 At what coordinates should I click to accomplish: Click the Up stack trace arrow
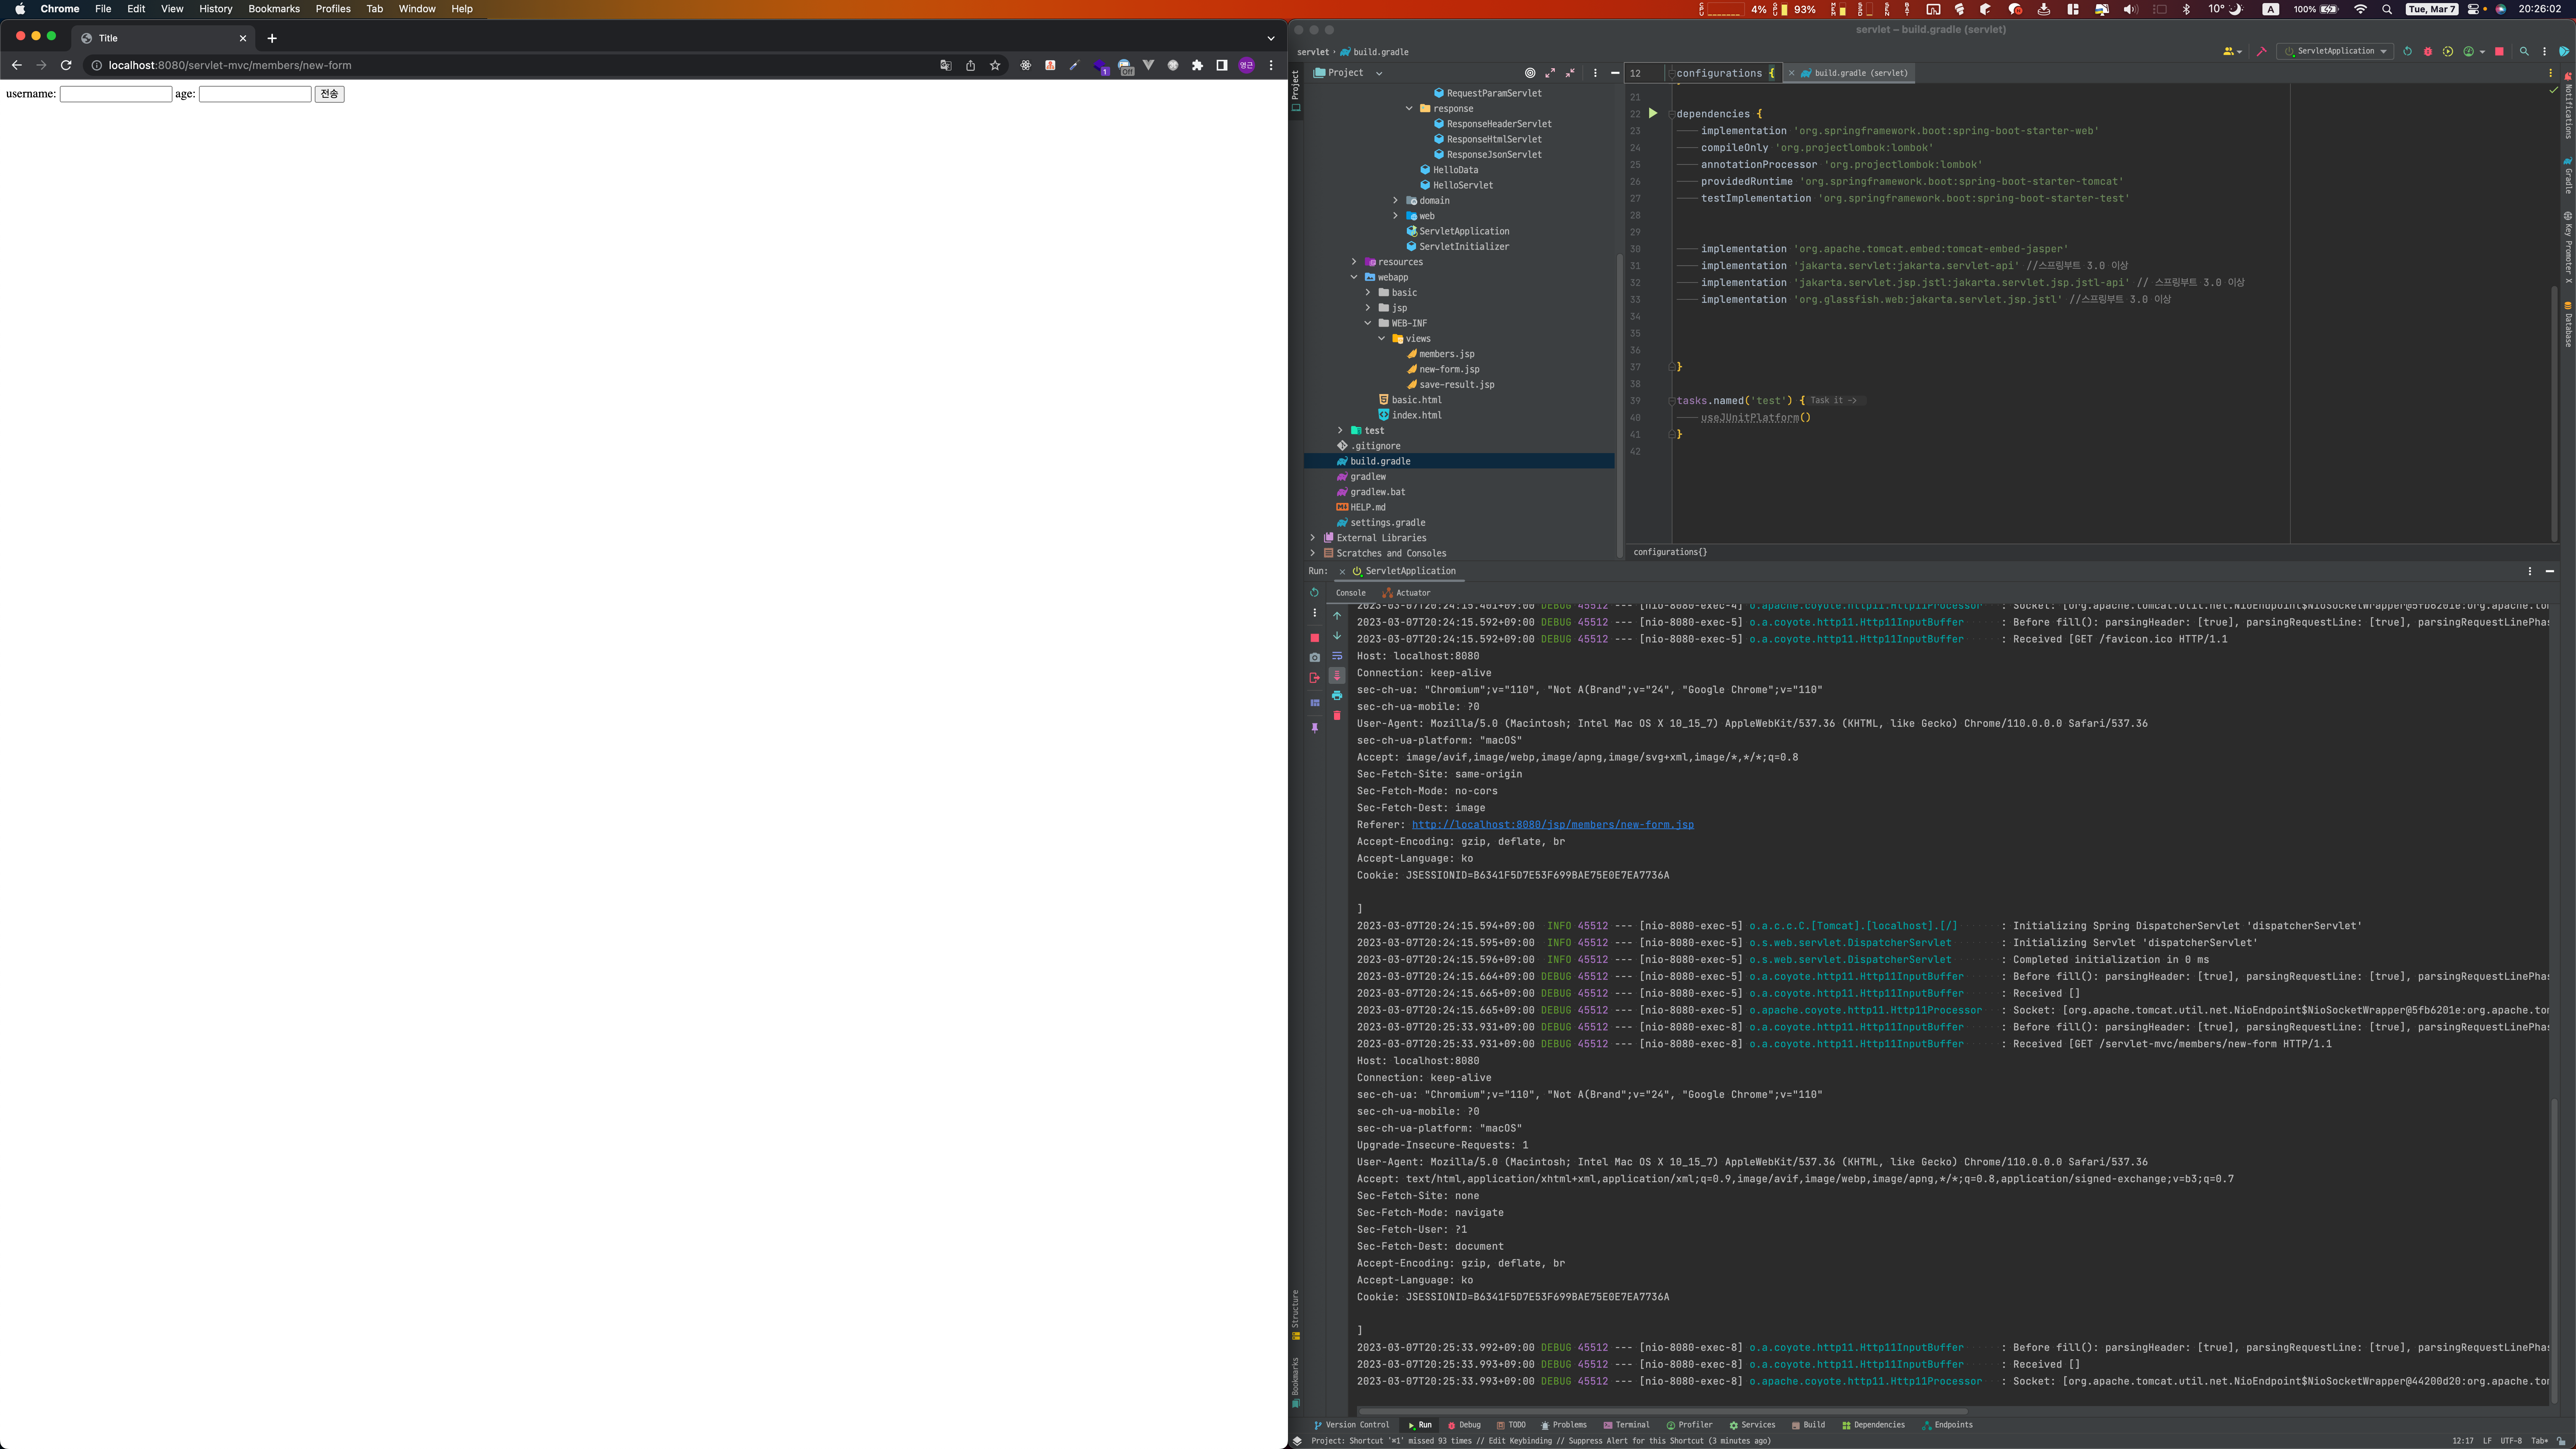pos(1337,616)
